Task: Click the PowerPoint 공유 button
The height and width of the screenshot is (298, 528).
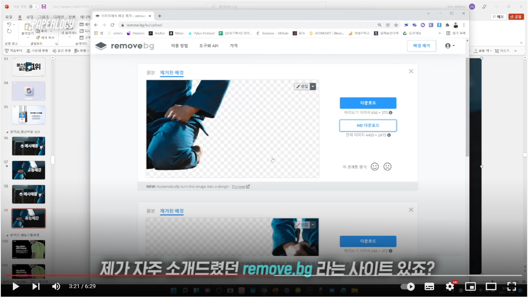Action: click(516, 17)
